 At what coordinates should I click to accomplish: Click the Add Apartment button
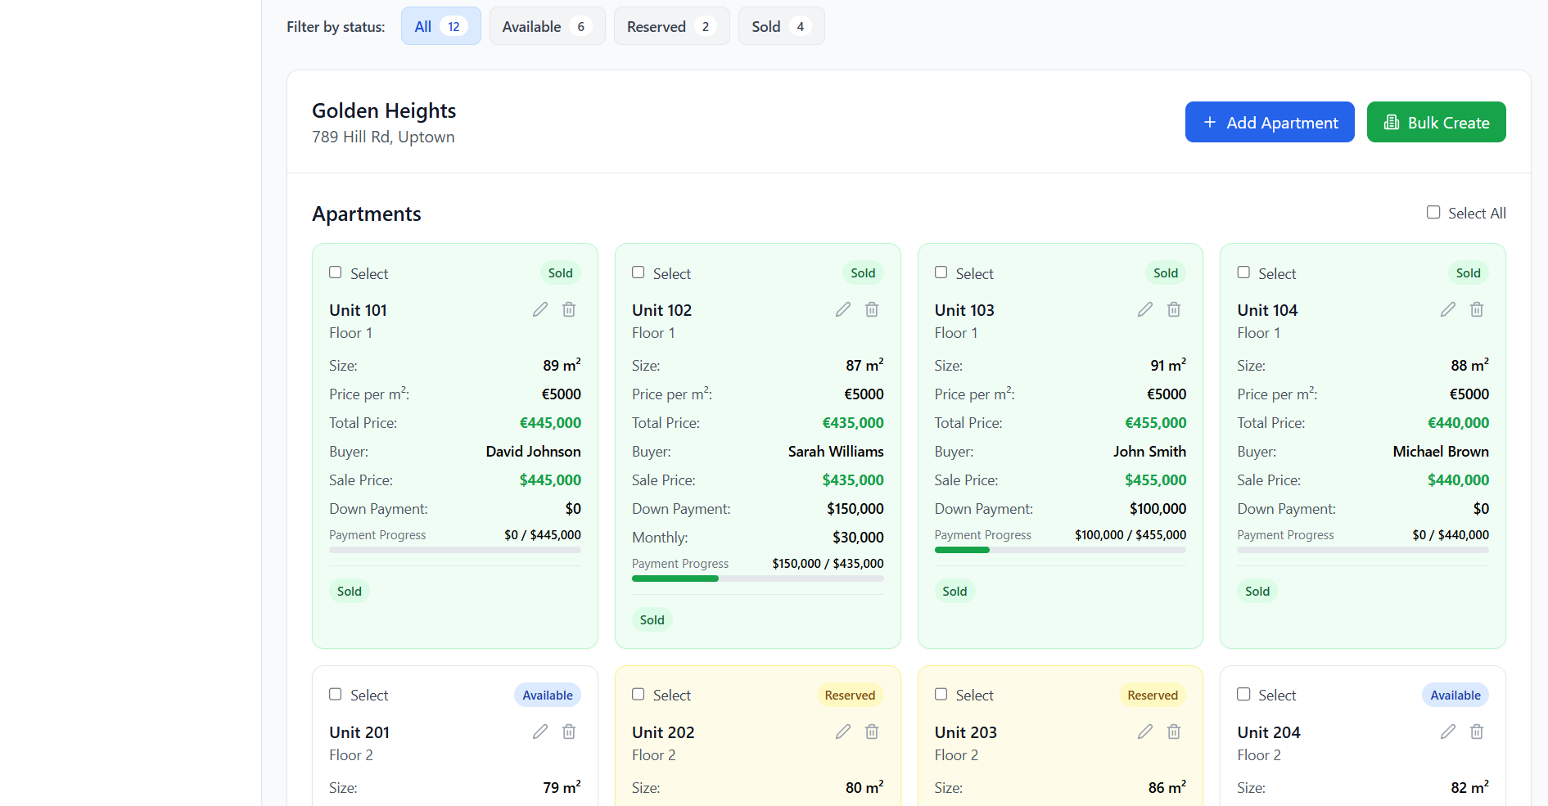click(1270, 122)
